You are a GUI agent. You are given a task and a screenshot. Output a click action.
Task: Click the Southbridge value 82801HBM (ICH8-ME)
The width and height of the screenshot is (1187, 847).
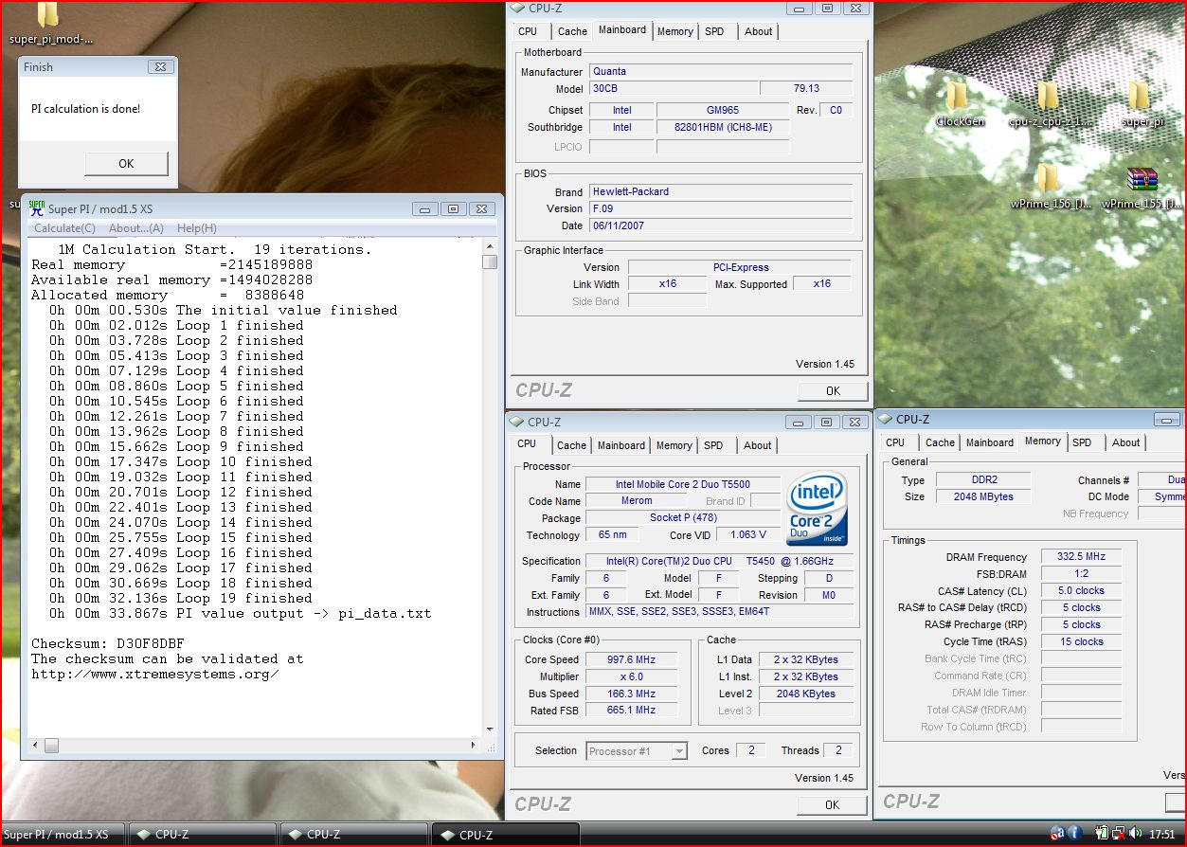[723, 127]
